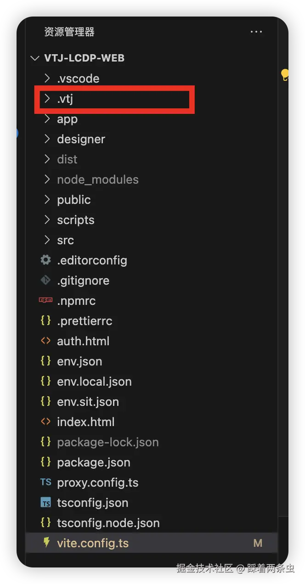This screenshot has width=305, height=584.
Task: Click the JSON braces icon beside package.json
Action: (45, 462)
